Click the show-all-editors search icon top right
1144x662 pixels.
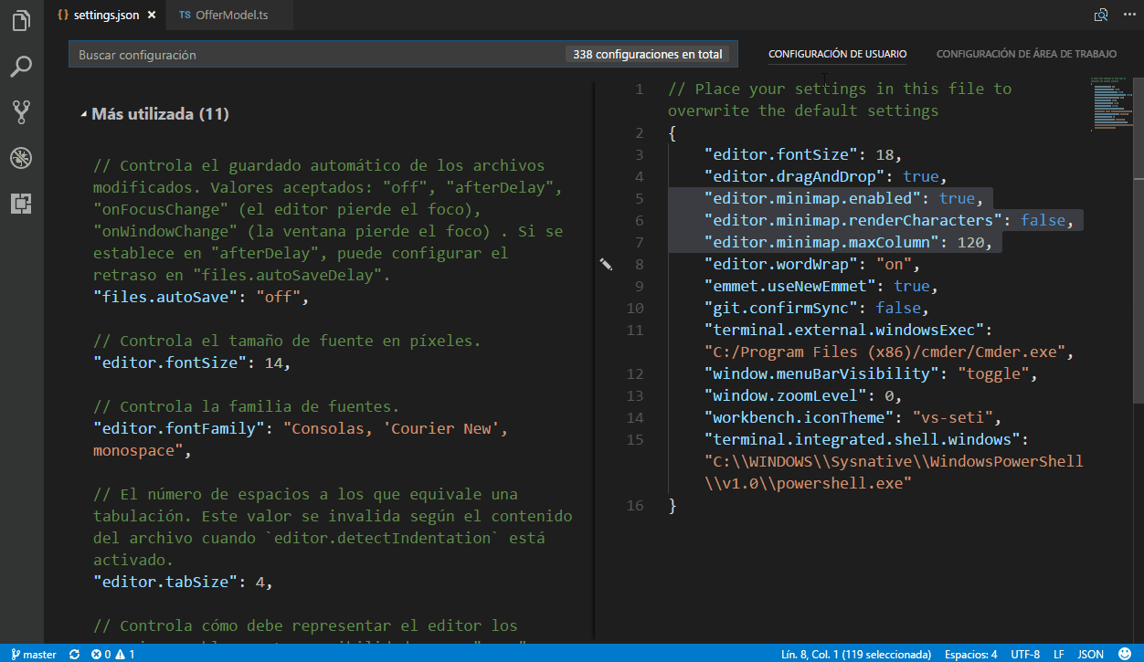[x=1101, y=16]
